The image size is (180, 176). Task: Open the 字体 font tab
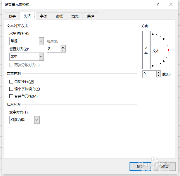43,16
